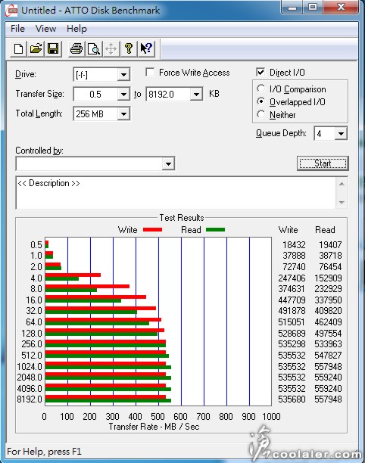Open the Drive dropdown
This screenshot has width=365, height=463.
point(123,74)
